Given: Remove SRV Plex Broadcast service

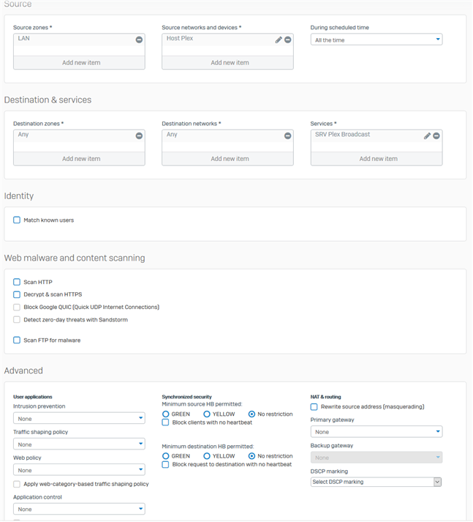Looking at the screenshot, I should pyautogui.click(x=436, y=135).
